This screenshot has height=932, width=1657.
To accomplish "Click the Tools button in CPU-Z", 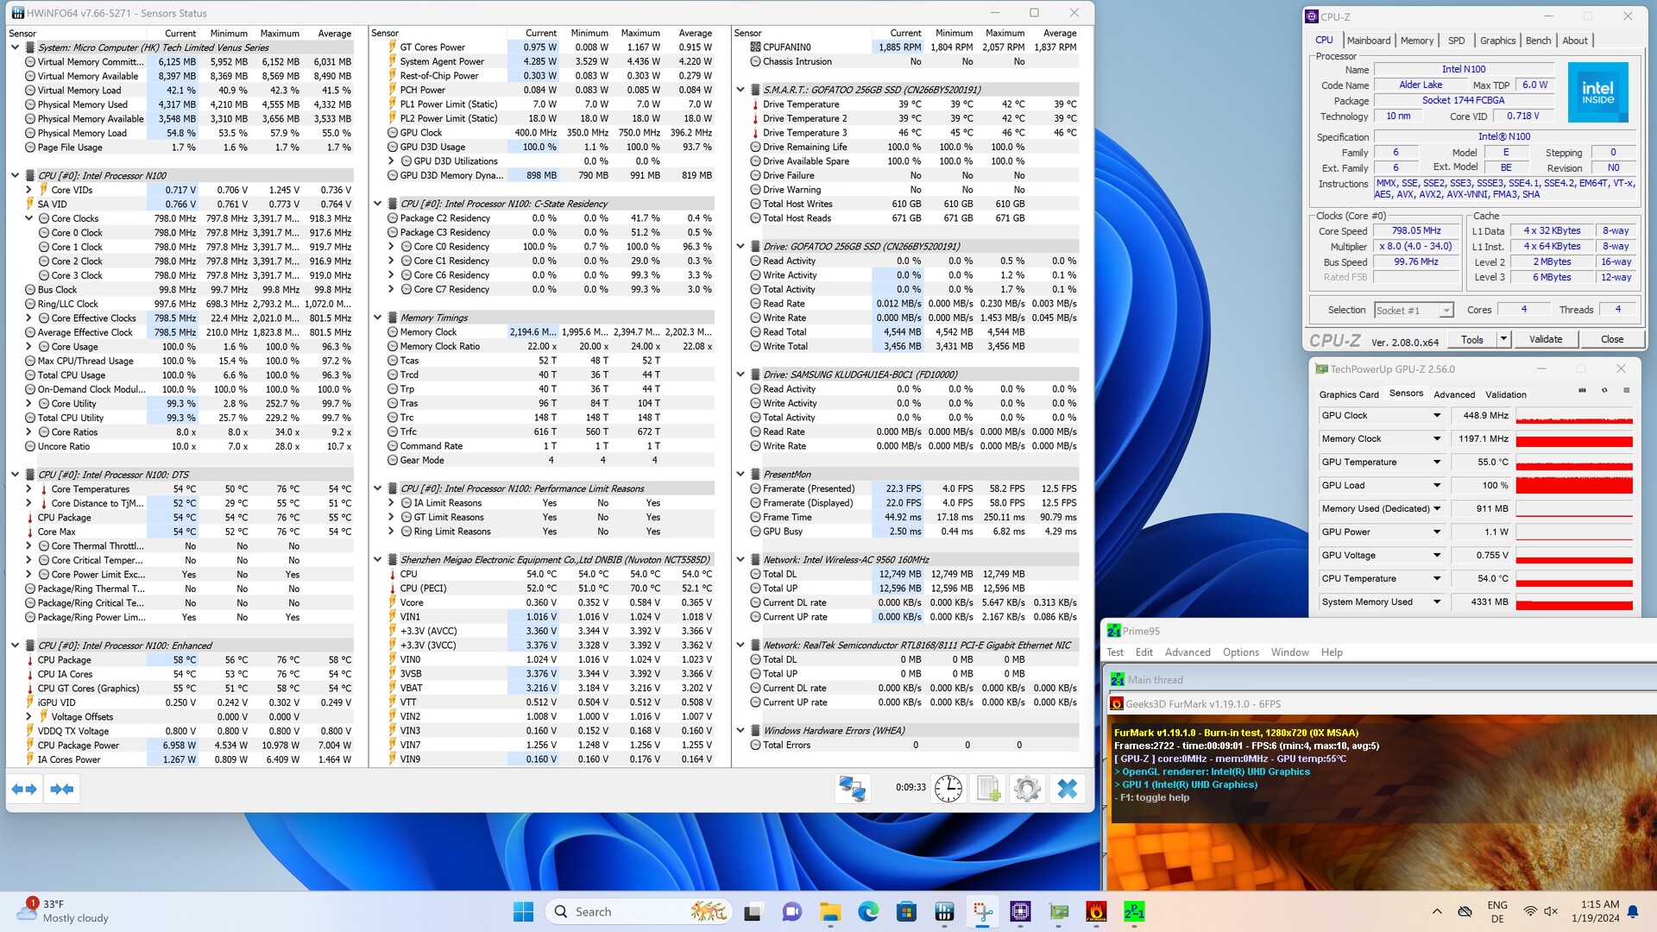I will pyautogui.click(x=1471, y=339).
